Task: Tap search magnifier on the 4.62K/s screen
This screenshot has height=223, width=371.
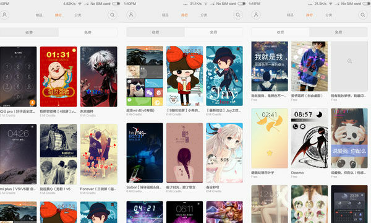Action: (112, 15)
